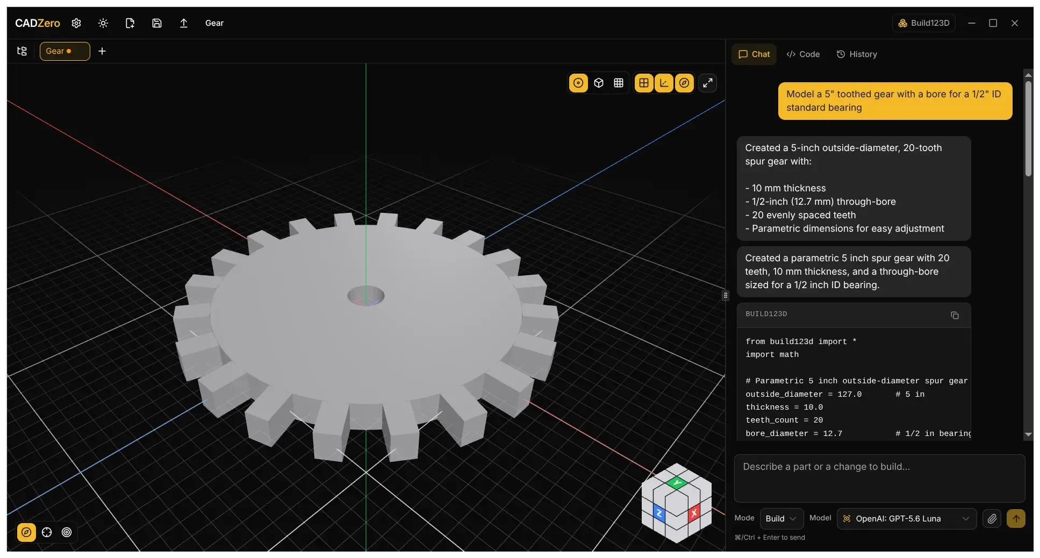Viewport: 1040px width, 558px height.
Task: Open the Model dropdown OpenAI GPT-5.6 Luna
Action: [907, 519]
